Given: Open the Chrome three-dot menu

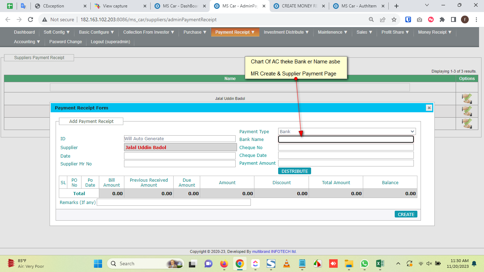Looking at the screenshot, I should pyautogui.click(x=477, y=19).
